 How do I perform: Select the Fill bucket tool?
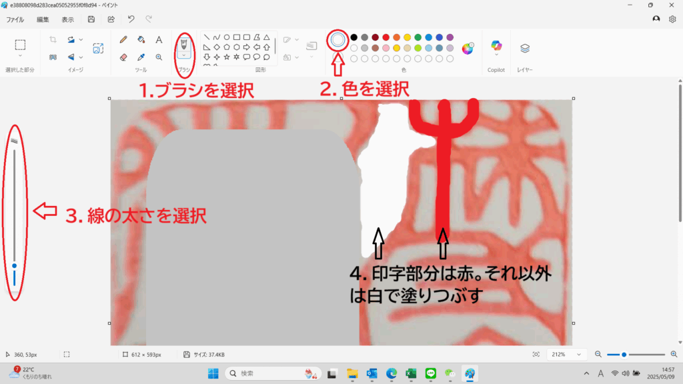(x=141, y=40)
